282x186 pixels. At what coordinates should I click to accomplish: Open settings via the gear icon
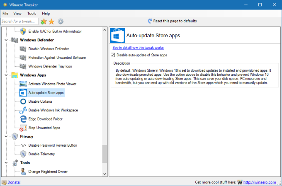click(61, 21)
